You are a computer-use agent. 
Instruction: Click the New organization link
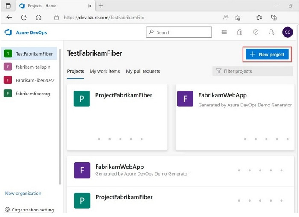(23, 193)
